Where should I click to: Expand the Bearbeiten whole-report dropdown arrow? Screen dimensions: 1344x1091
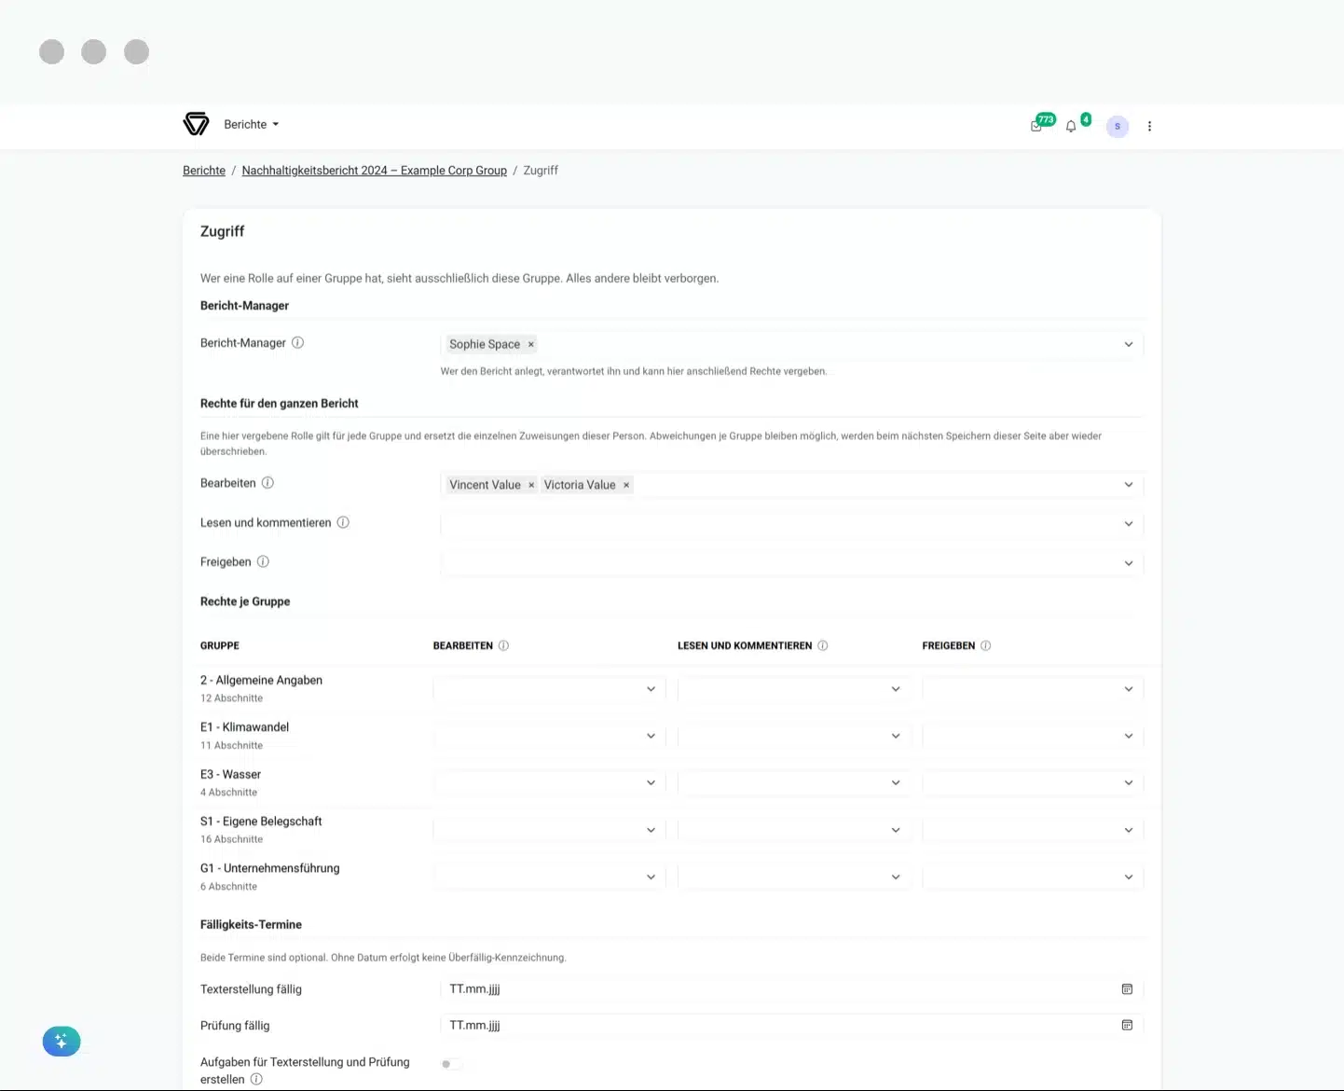click(1129, 485)
